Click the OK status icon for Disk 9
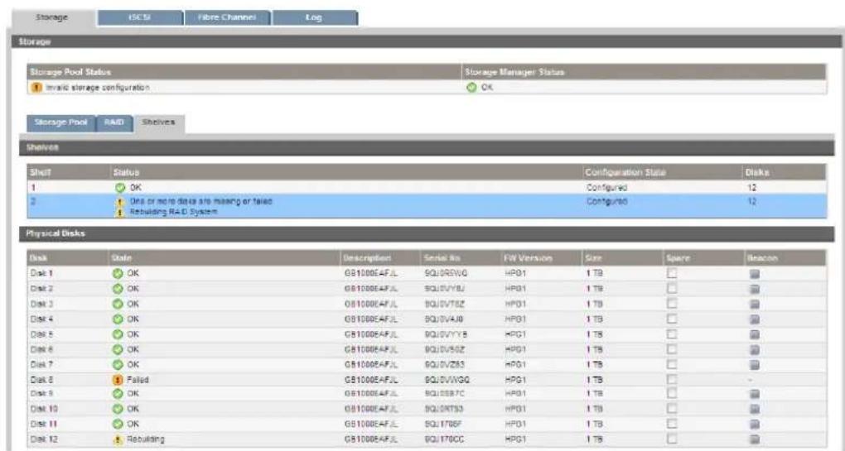 (x=118, y=394)
